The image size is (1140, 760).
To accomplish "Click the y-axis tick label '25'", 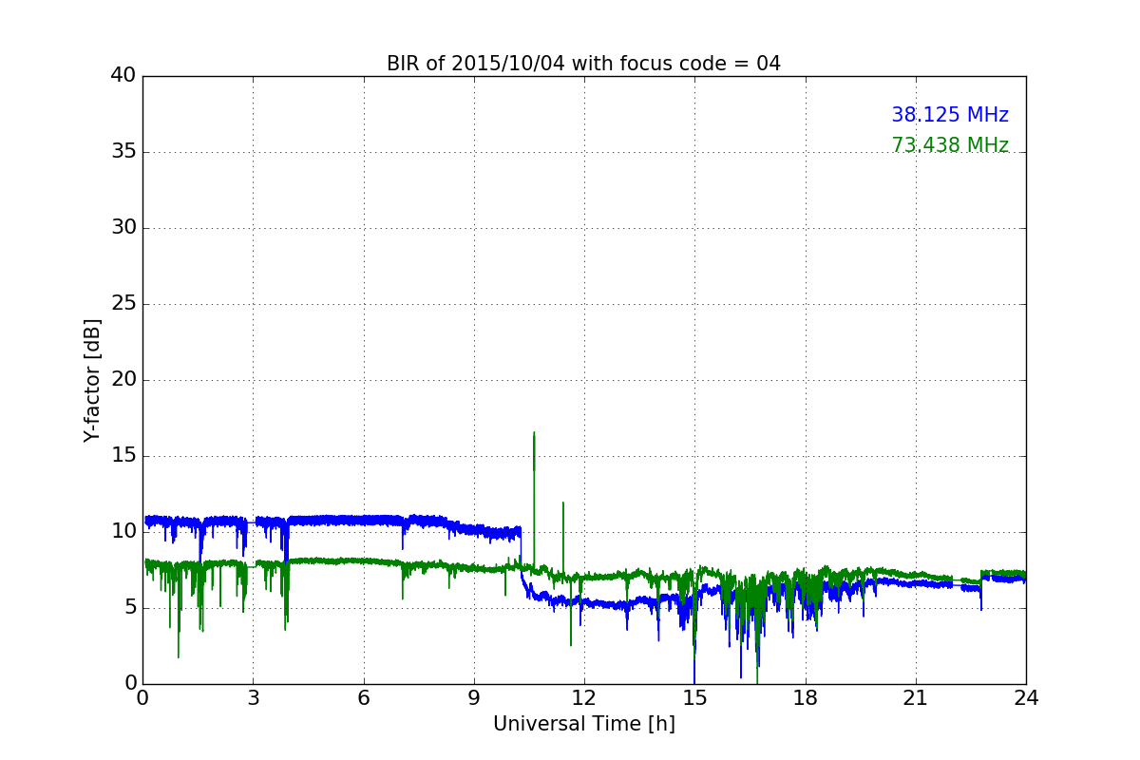I will [x=123, y=304].
